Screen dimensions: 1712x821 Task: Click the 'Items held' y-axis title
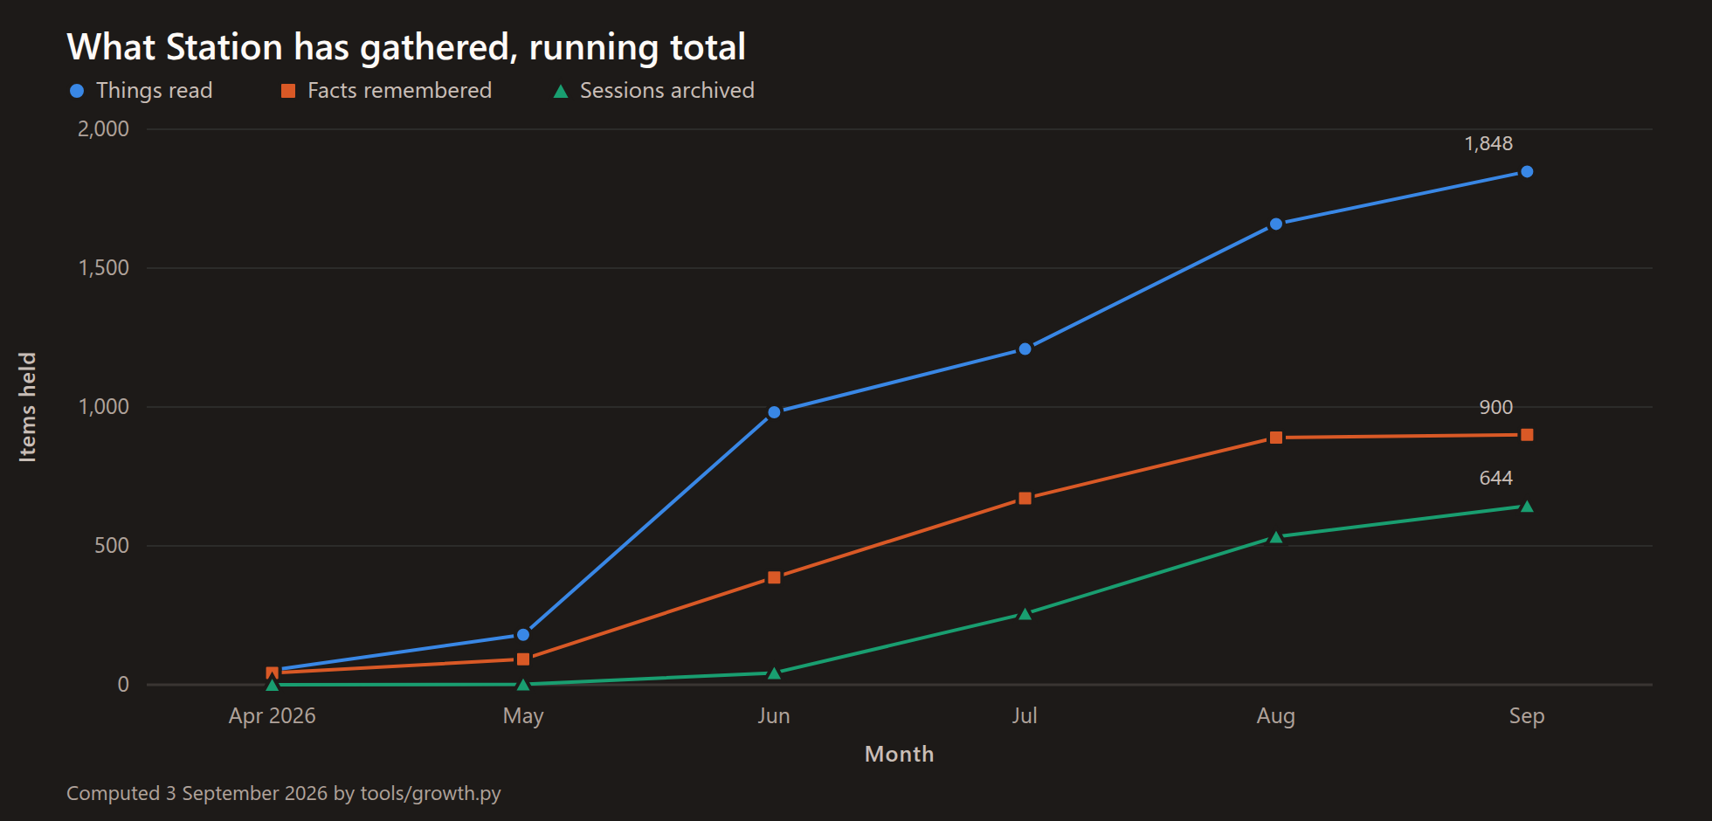coord(28,407)
